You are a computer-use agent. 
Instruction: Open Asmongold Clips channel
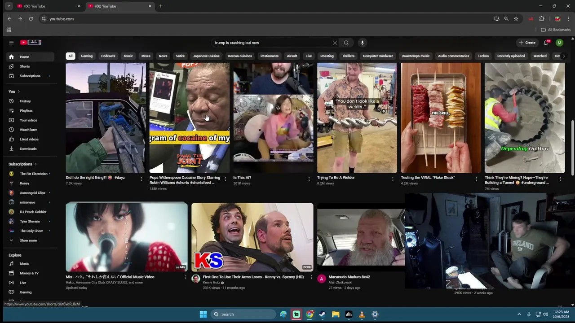click(x=30, y=193)
